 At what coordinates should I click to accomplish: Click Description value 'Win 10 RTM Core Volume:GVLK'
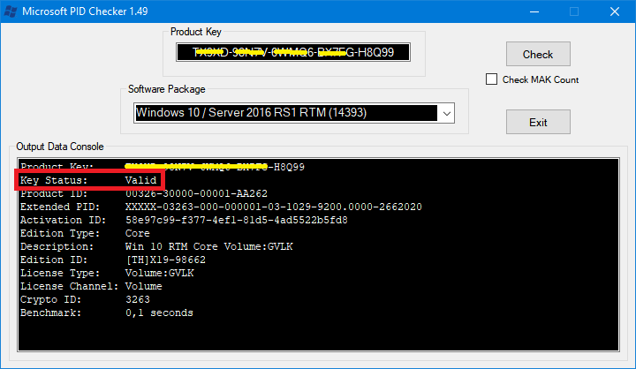(x=208, y=246)
